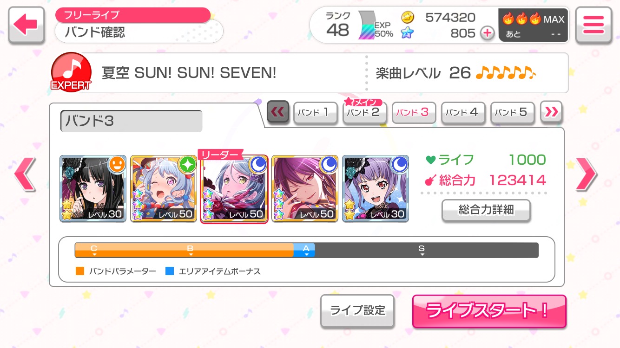The image size is (620, 348).
Task: Tap the orange smiley attribute icon
Action: tap(117, 165)
